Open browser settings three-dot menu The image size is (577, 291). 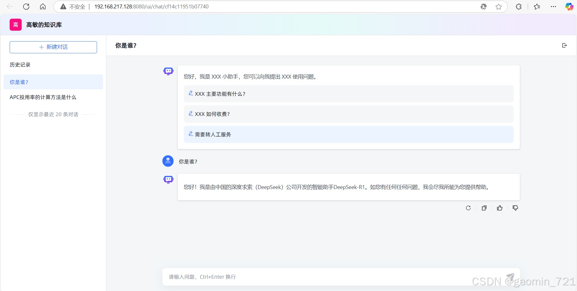553,7
